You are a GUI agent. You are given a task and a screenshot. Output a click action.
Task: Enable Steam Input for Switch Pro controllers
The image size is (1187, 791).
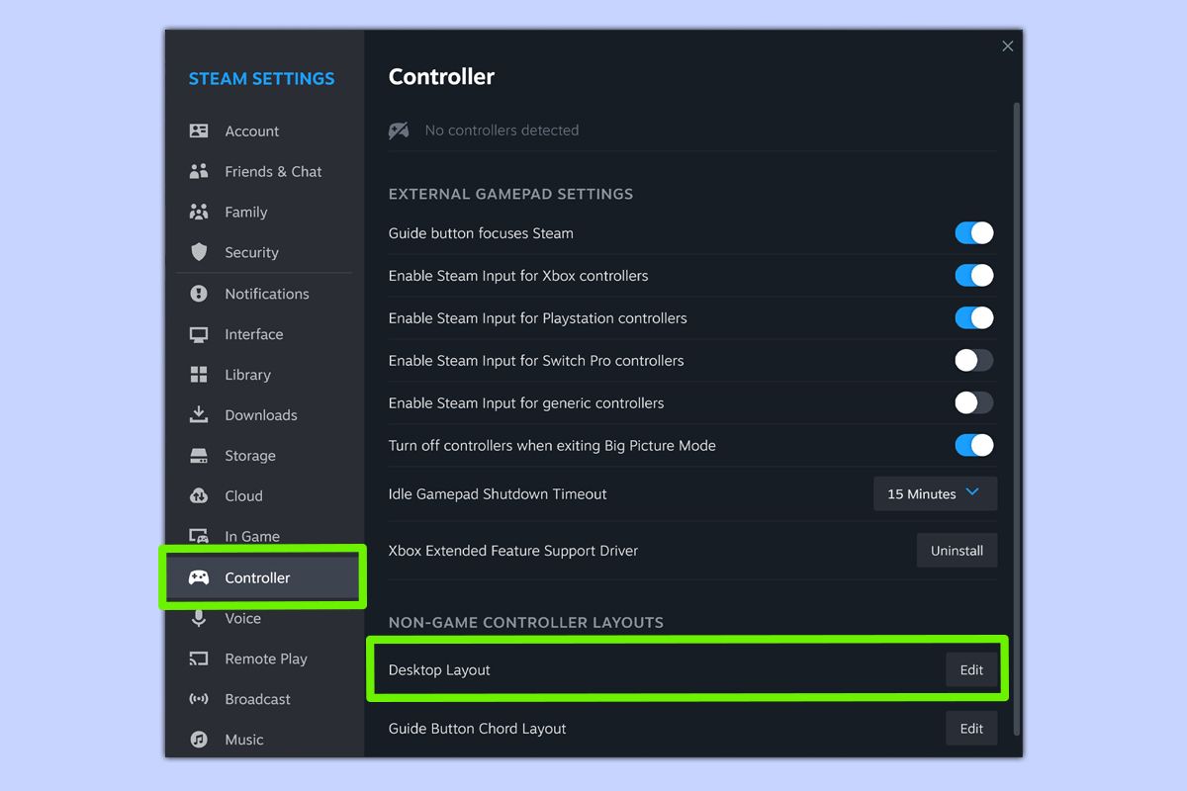point(973,360)
